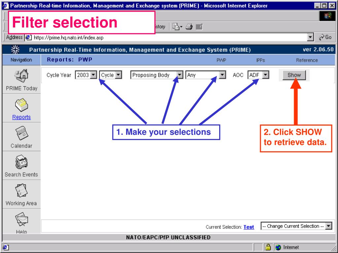Click the Navigation header label
This screenshot has height=253, width=338.
click(x=21, y=60)
